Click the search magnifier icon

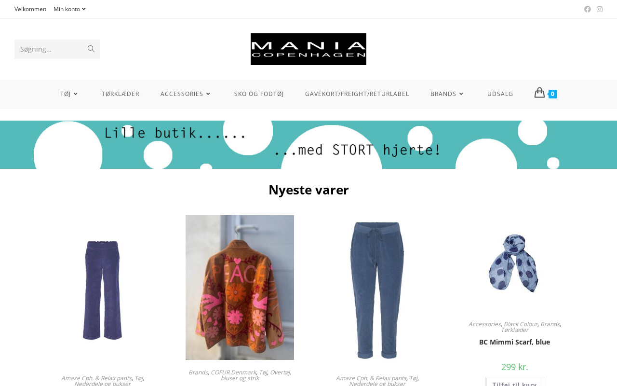(x=91, y=49)
